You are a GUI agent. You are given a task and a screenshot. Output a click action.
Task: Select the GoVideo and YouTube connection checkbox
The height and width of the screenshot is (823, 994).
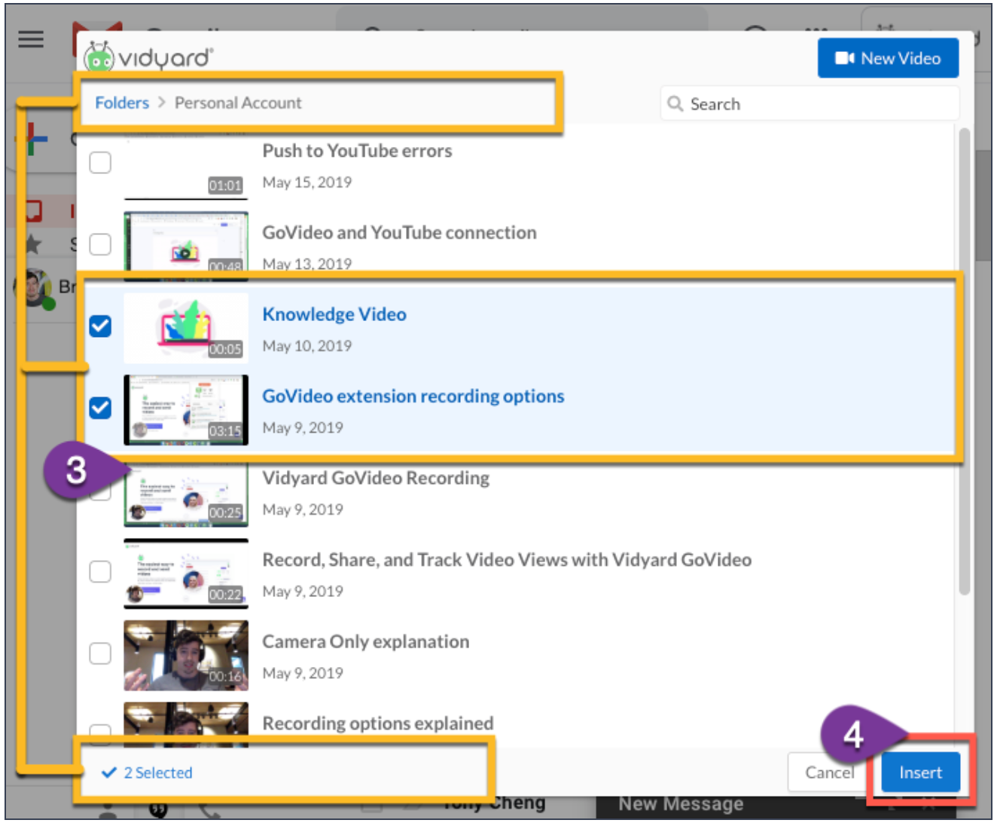tap(100, 244)
